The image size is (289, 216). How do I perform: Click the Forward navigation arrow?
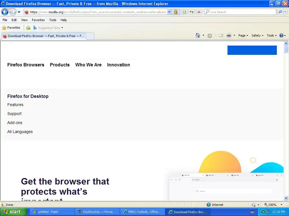pos(13,12)
